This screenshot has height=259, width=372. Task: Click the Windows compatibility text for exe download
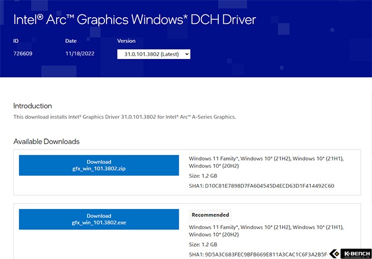266,231
